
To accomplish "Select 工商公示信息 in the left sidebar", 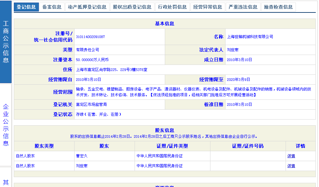I will click(6, 42).
